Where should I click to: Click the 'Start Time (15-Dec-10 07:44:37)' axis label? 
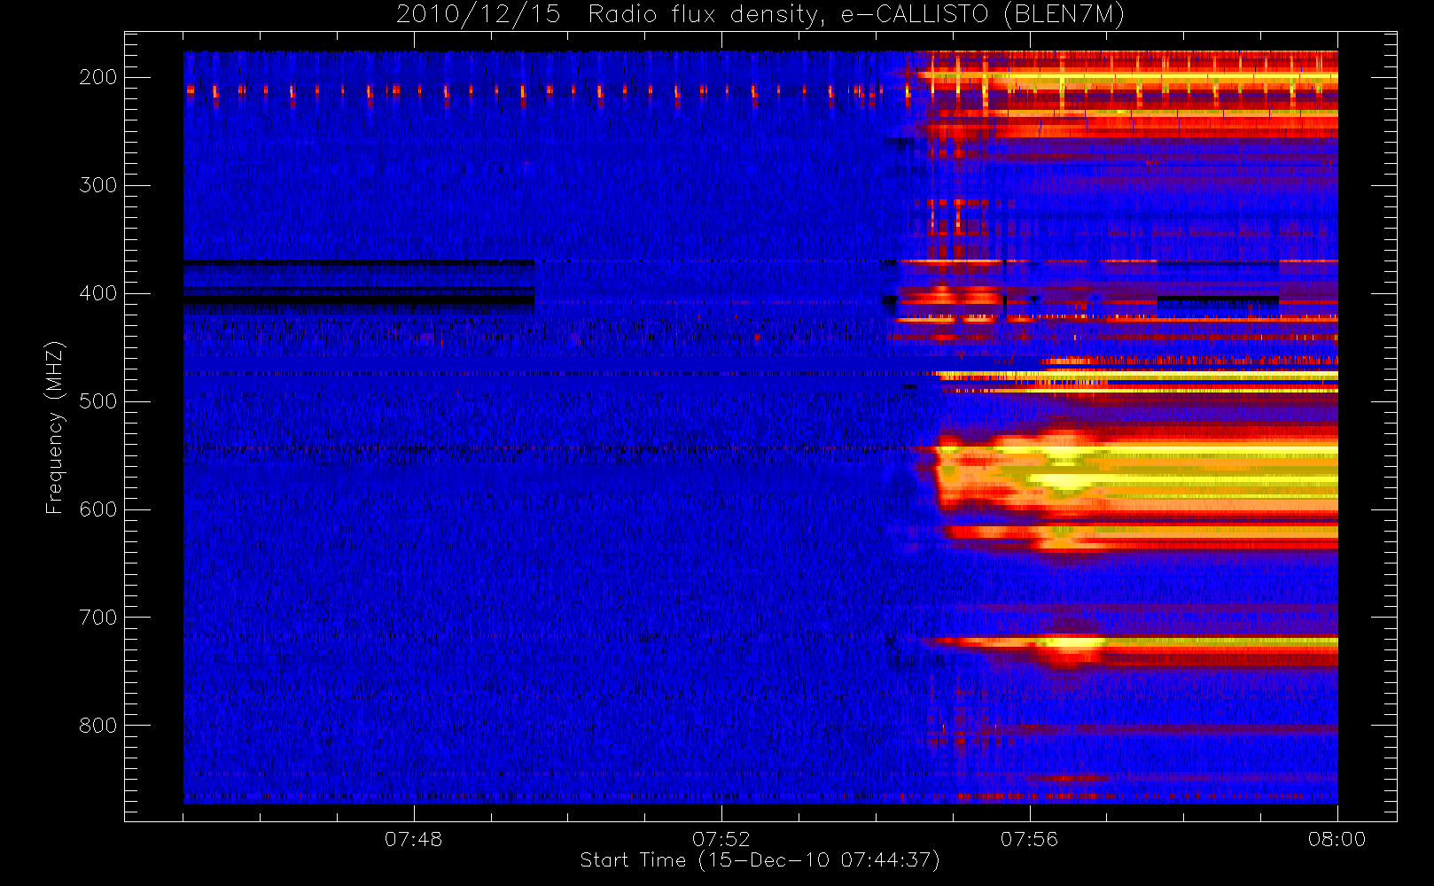(x=760, y=860)
